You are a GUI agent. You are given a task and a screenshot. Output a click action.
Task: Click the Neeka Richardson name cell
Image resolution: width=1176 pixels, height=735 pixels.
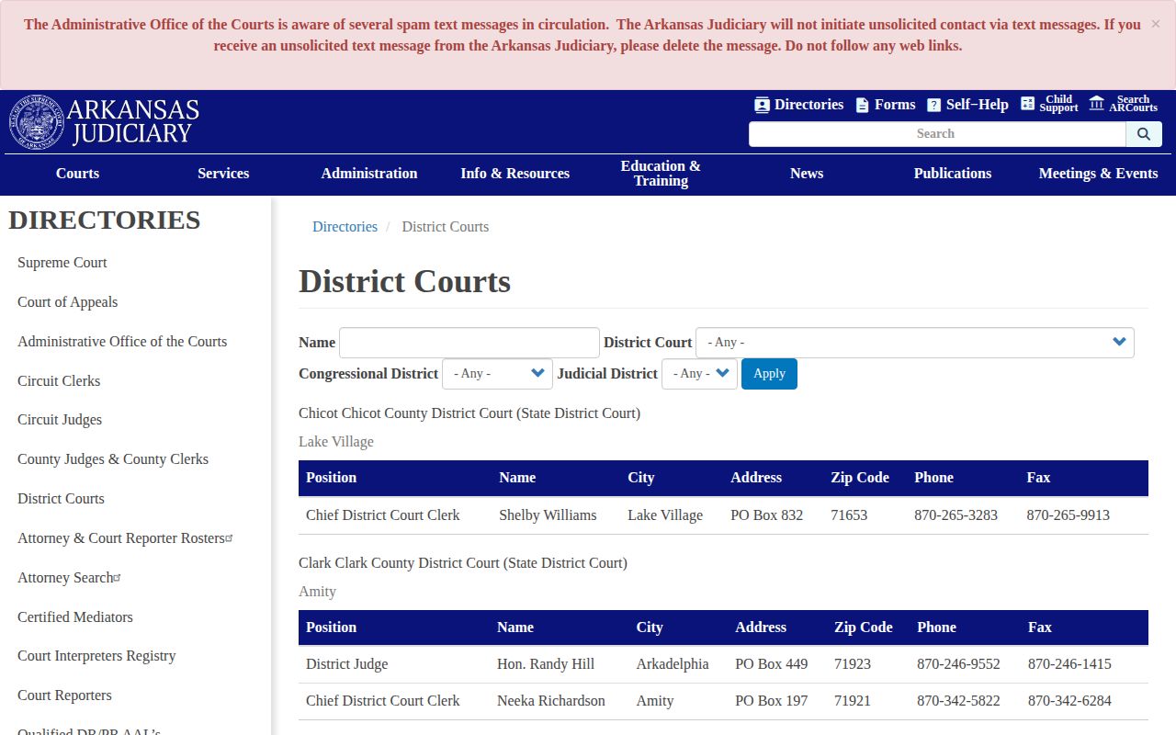click(x=551, y=701)
